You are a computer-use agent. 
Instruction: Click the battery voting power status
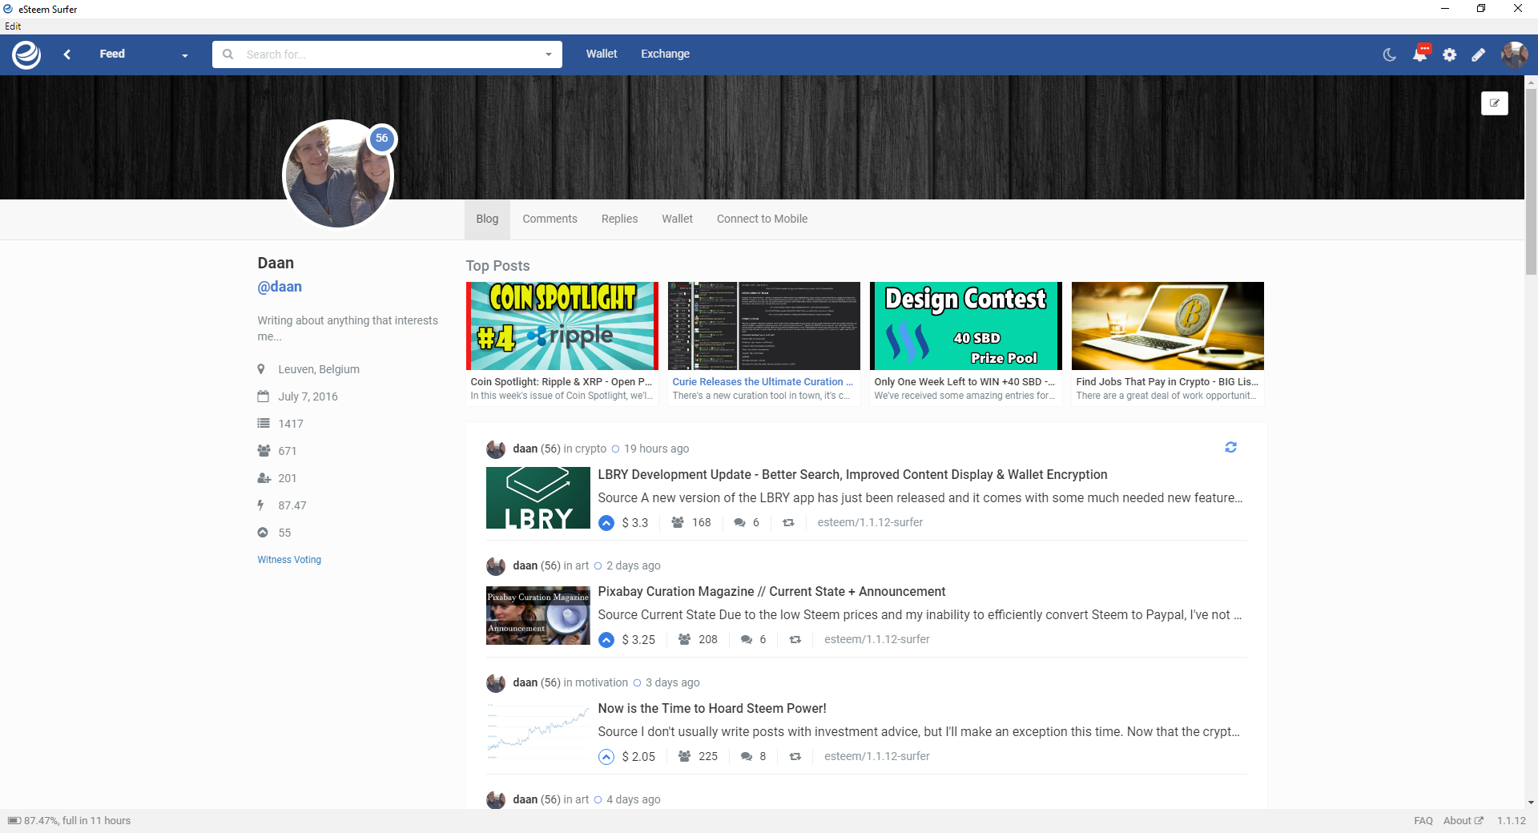pos(70,821)
